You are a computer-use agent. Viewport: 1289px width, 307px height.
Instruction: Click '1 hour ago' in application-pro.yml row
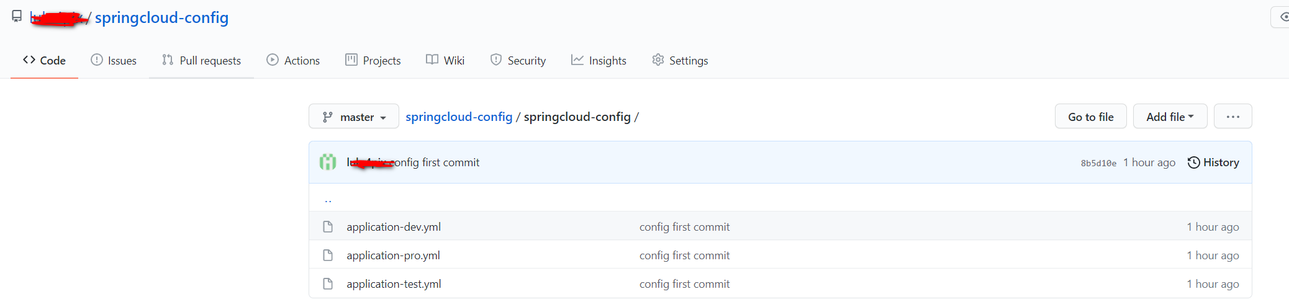(x=1213, y=256)
